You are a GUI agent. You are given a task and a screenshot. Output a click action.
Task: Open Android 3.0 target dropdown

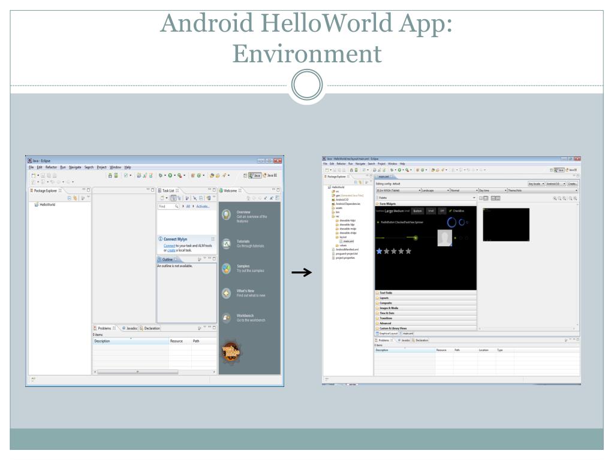click(x=556, y=183)
